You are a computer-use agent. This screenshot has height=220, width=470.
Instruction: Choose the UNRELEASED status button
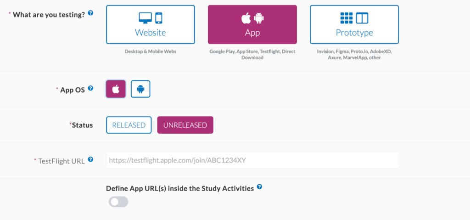[x=185, y=125]
